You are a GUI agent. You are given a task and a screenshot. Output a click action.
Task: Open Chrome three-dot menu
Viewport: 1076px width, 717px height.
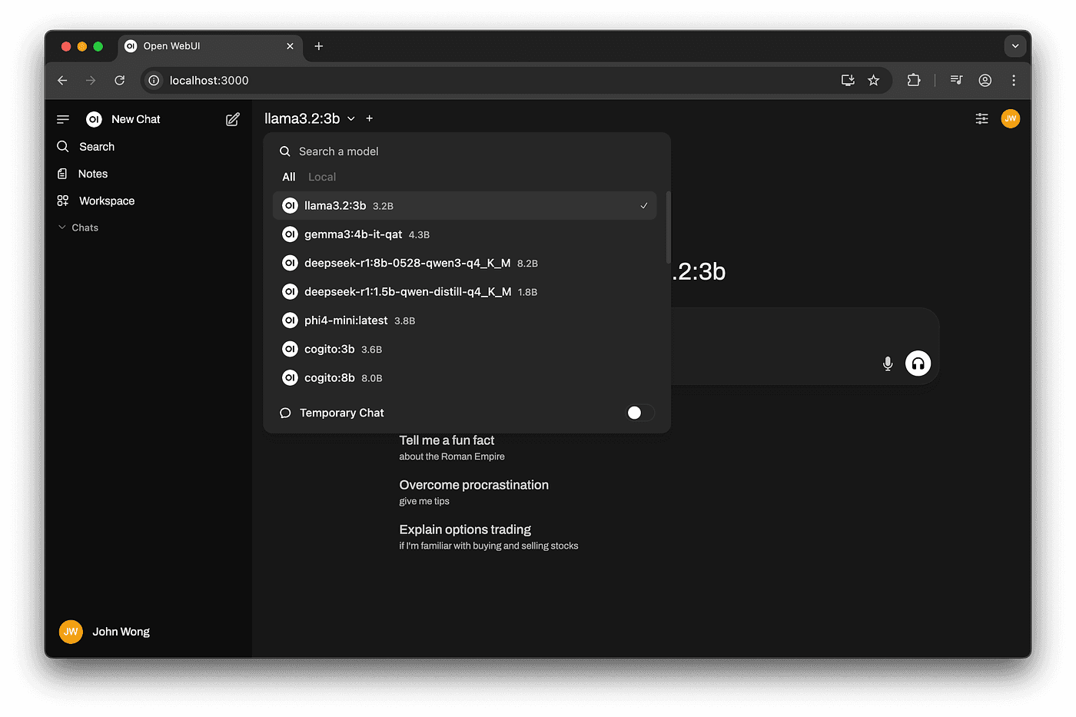pos(1014,80)
